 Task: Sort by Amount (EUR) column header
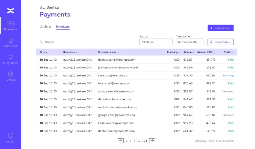point(206,52)
